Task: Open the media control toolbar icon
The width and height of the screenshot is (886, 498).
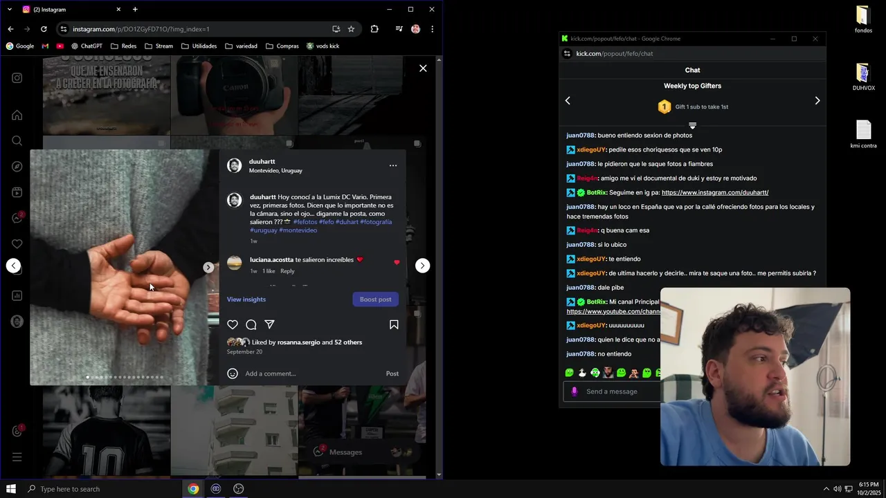Action: (x=399, y=29)
